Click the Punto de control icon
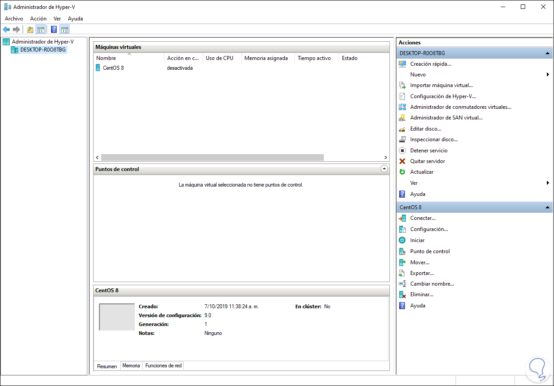 point(402,251)
